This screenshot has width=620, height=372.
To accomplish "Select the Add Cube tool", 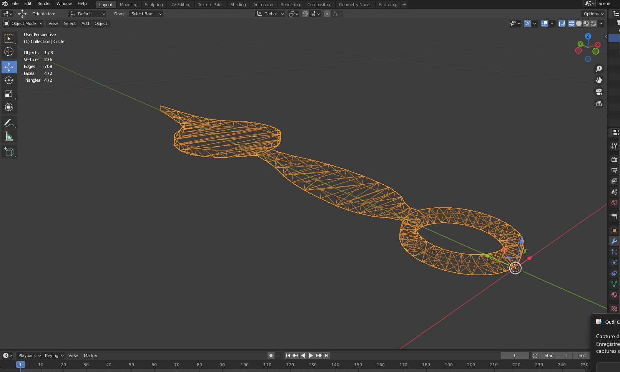I will click(9, 152).
